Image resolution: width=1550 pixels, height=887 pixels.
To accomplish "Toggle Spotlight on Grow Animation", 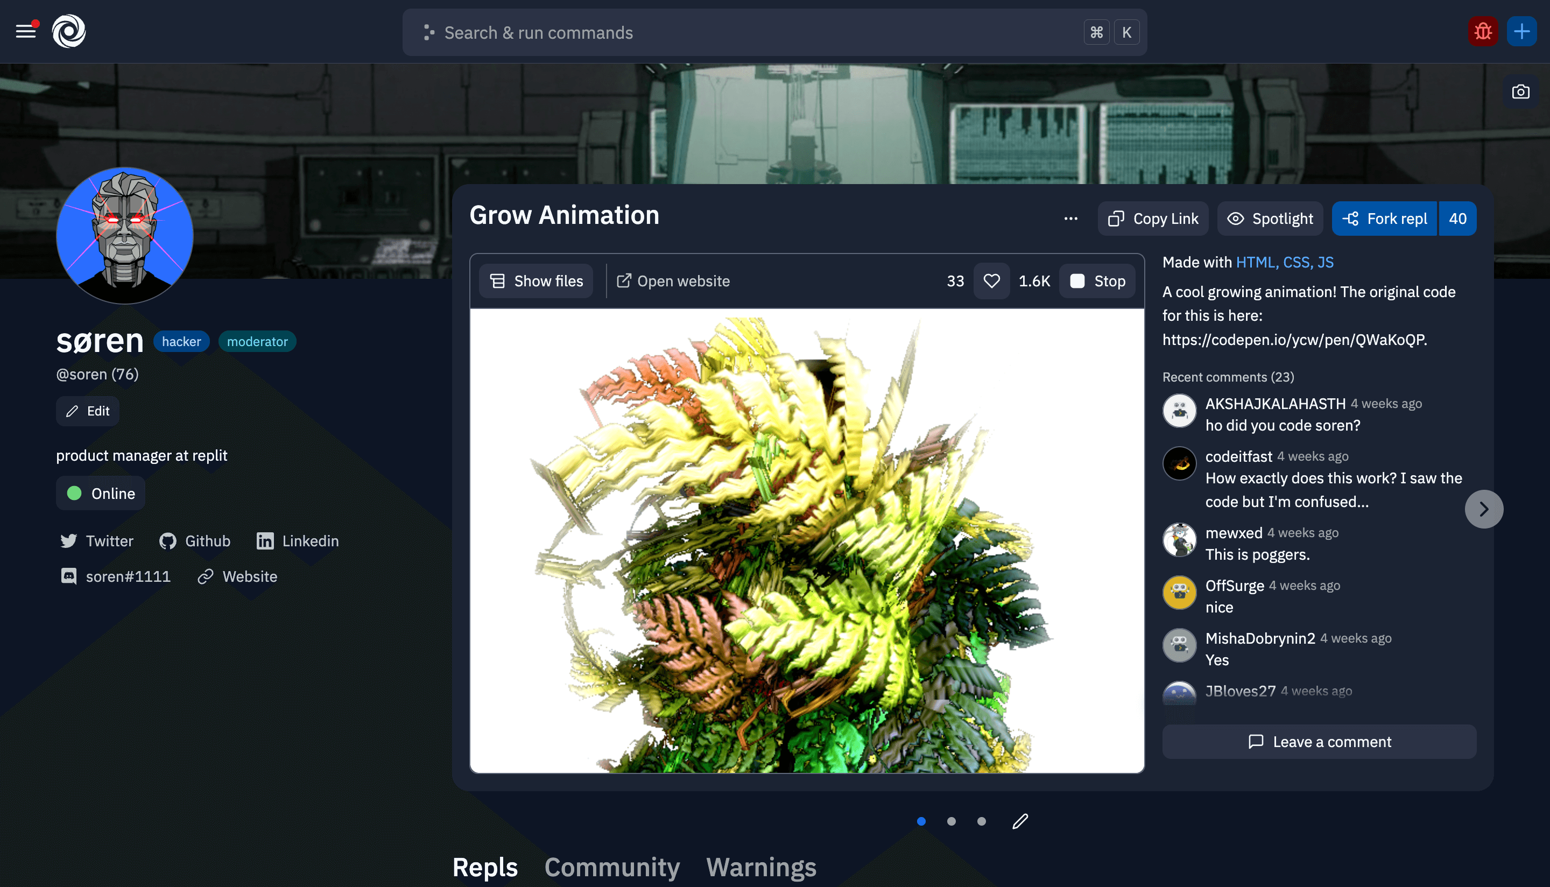I will (1270, 219).
